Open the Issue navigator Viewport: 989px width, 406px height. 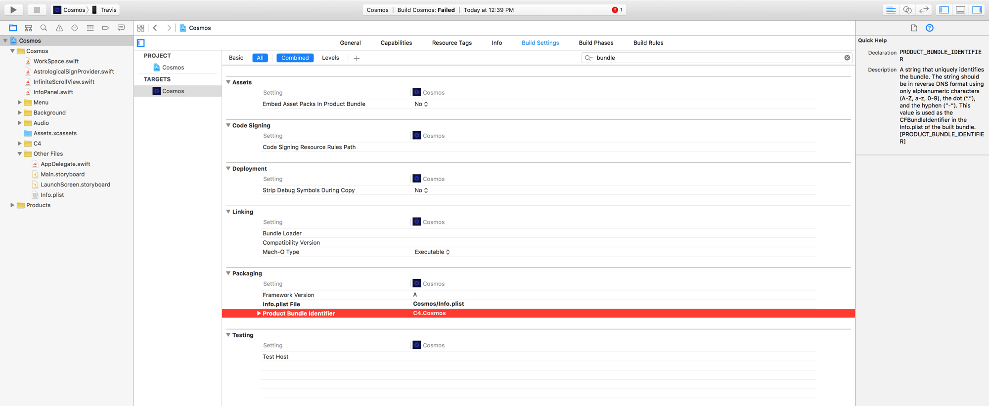click(x=59, y=28)
